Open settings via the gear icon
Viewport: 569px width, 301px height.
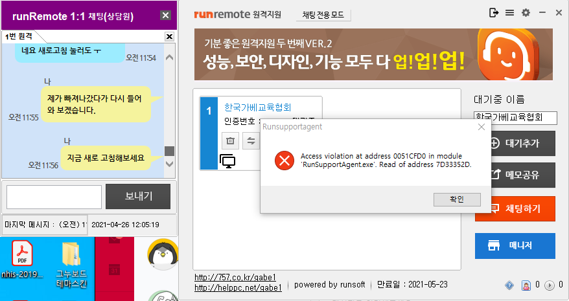tap(526, 13)
